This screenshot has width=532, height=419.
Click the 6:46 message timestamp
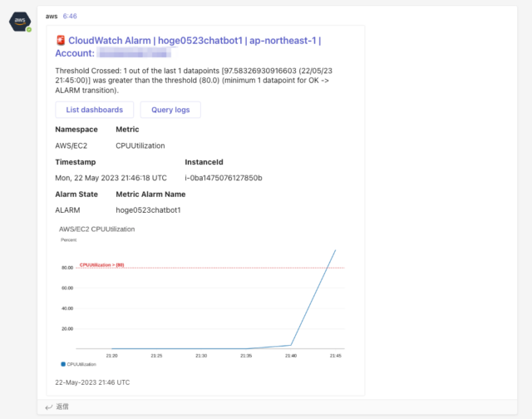pos(70,16)
